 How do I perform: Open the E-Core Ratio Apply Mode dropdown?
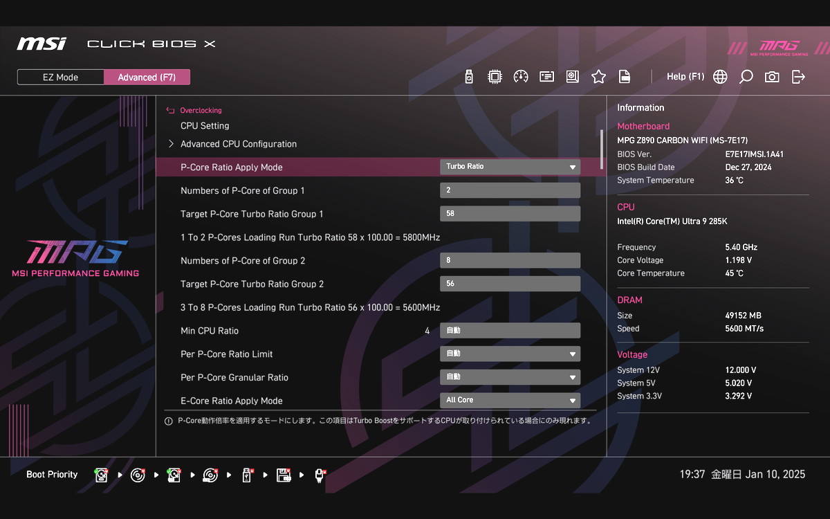(x=510, y=400)
